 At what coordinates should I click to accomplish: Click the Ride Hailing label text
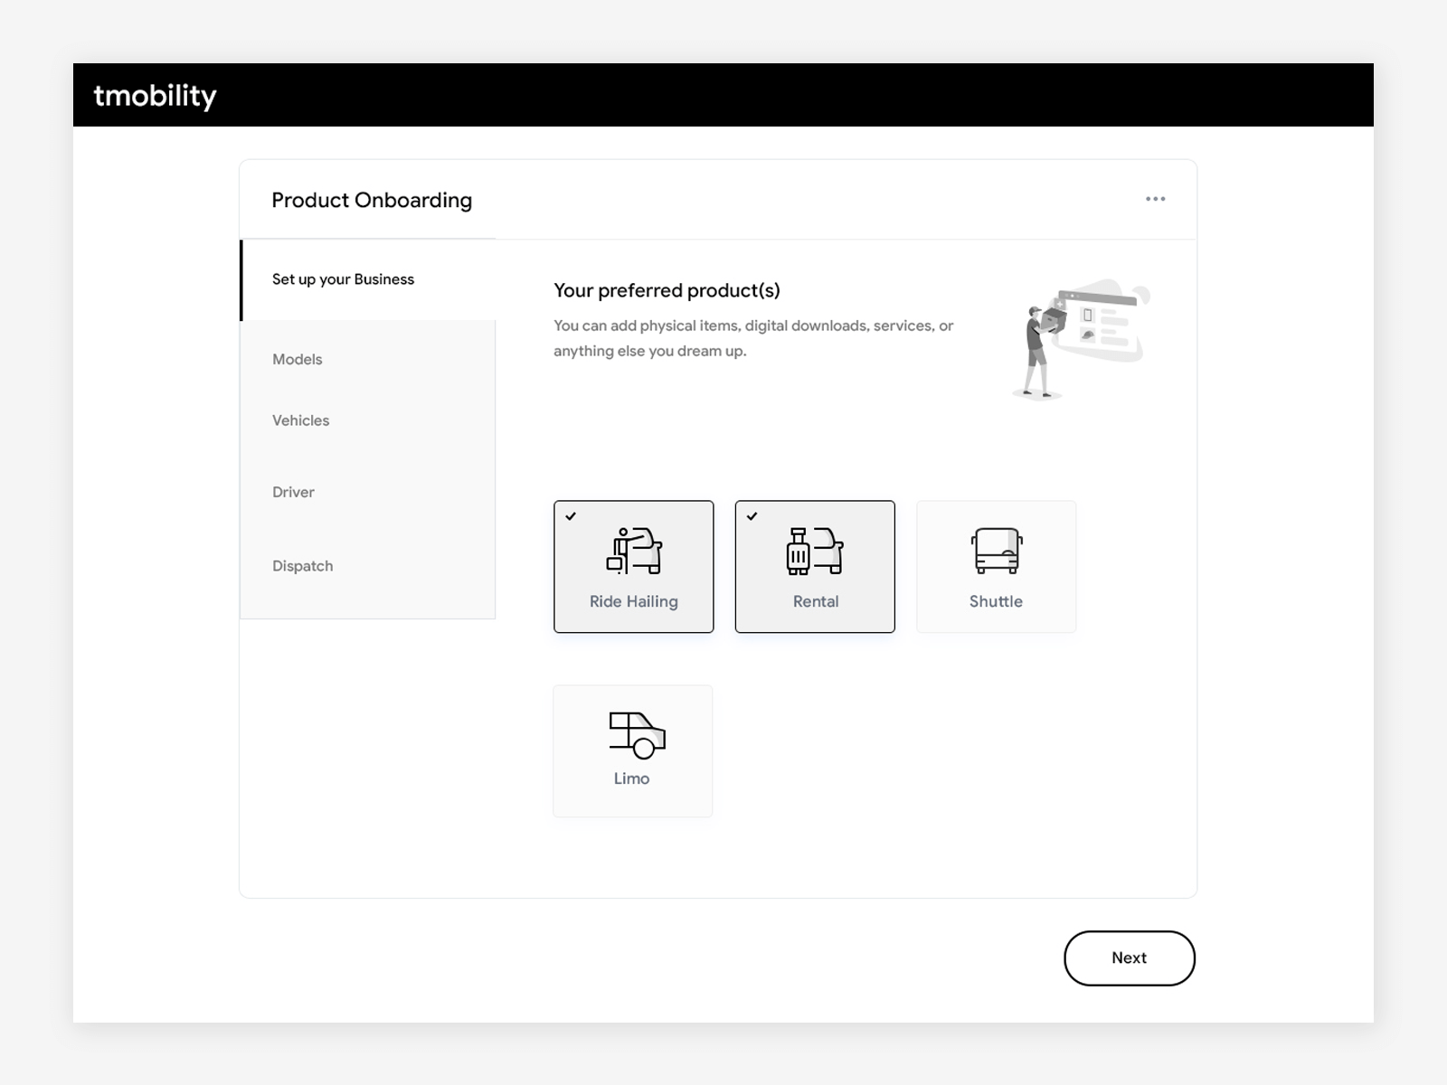(x=633, y=601)
